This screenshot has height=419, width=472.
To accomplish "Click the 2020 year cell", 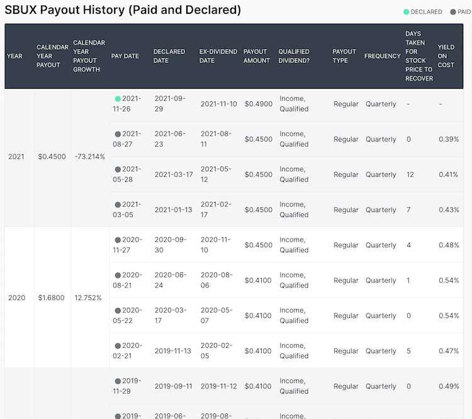I will pos(16,298).
